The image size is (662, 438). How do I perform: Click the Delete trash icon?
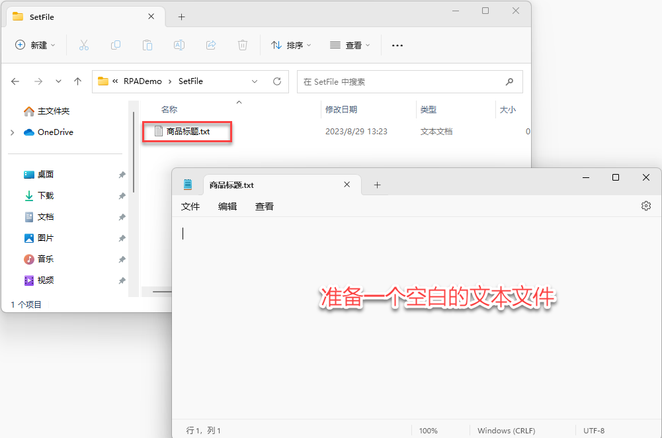click(x=243, y=45)
